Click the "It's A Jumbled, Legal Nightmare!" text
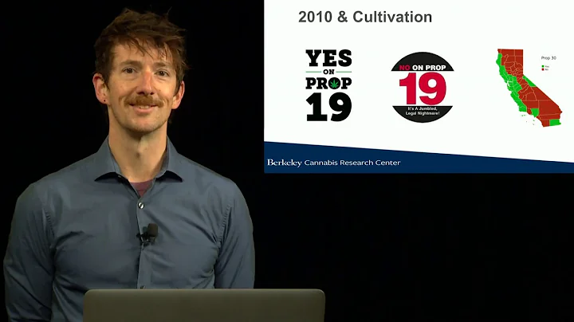The image size is (574, 322). coord(423,112)
